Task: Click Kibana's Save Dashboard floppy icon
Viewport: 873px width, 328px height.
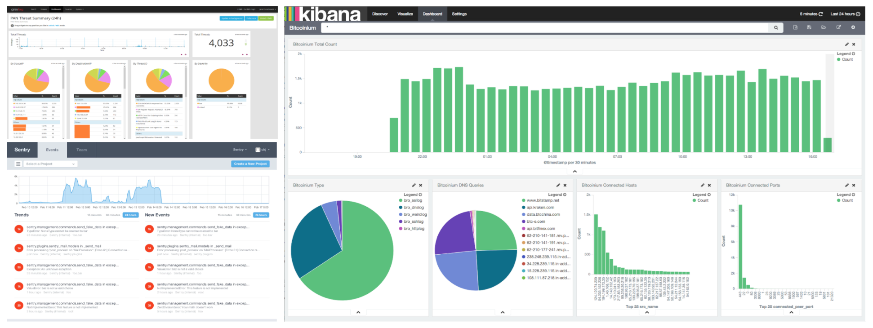Action: (809, 27)
